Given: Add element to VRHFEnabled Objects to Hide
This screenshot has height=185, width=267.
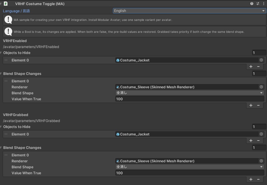Looking at the screenshot, I should (251, 67).
